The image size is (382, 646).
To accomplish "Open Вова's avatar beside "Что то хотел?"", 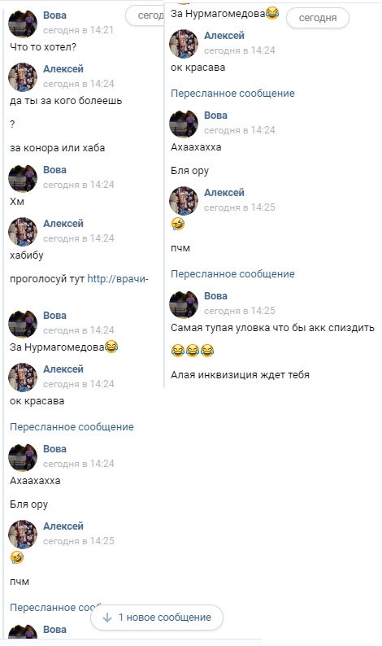I will 23,23.
